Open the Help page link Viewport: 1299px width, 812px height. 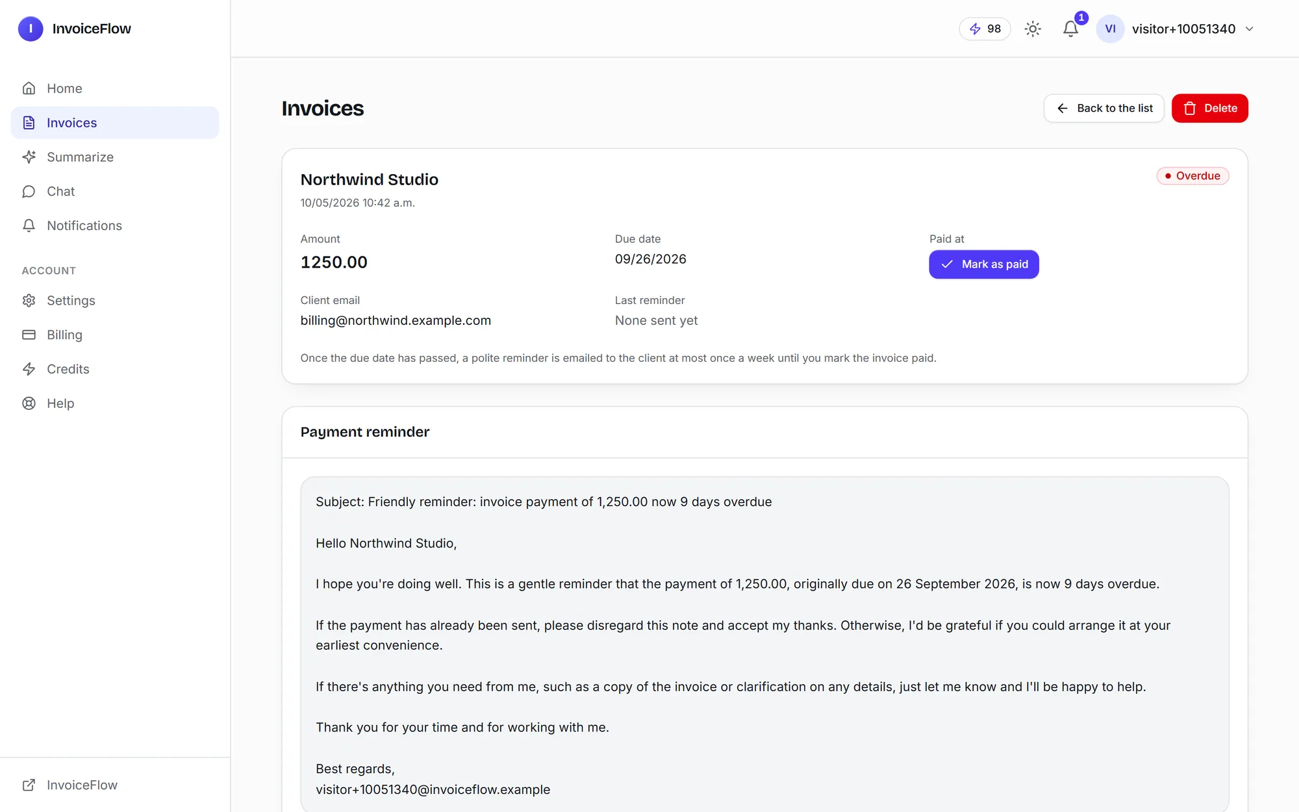click(115, 403)
